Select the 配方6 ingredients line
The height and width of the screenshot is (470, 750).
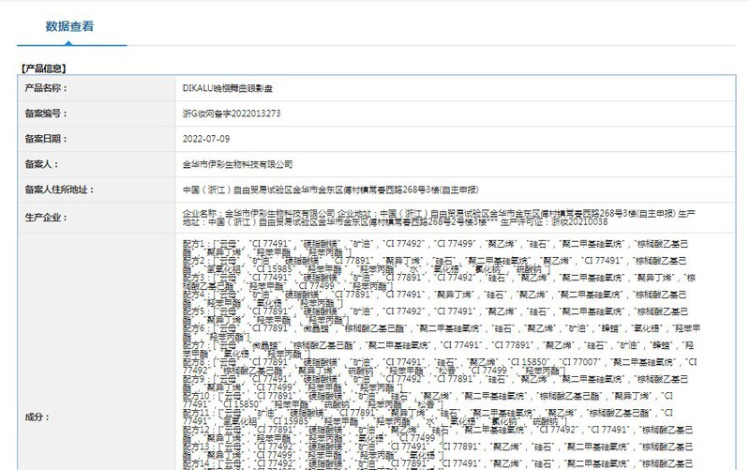(442, 333)
